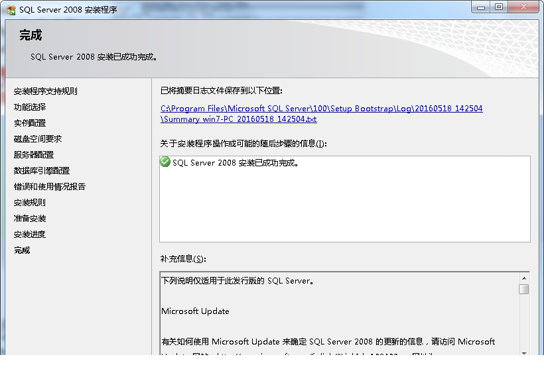Viewport: 544px width, 369px height.
Task: Click the scrollbar thumb in 补充信息 box
Action: pyautogui.click(x=524, y=289)
